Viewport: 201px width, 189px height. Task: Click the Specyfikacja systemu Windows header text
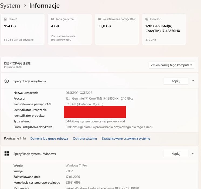[35, 154]
